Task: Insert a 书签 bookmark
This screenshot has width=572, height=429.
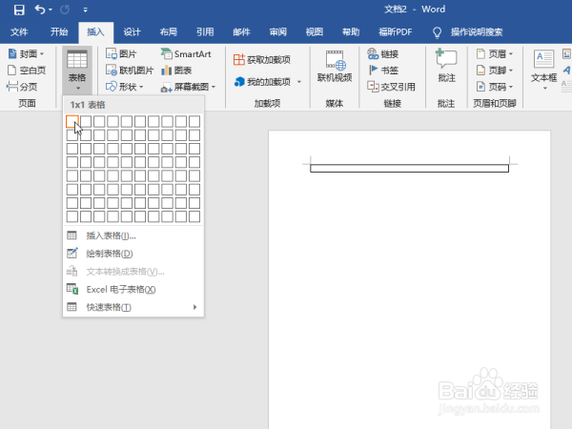Action: (x=383, y=70)
